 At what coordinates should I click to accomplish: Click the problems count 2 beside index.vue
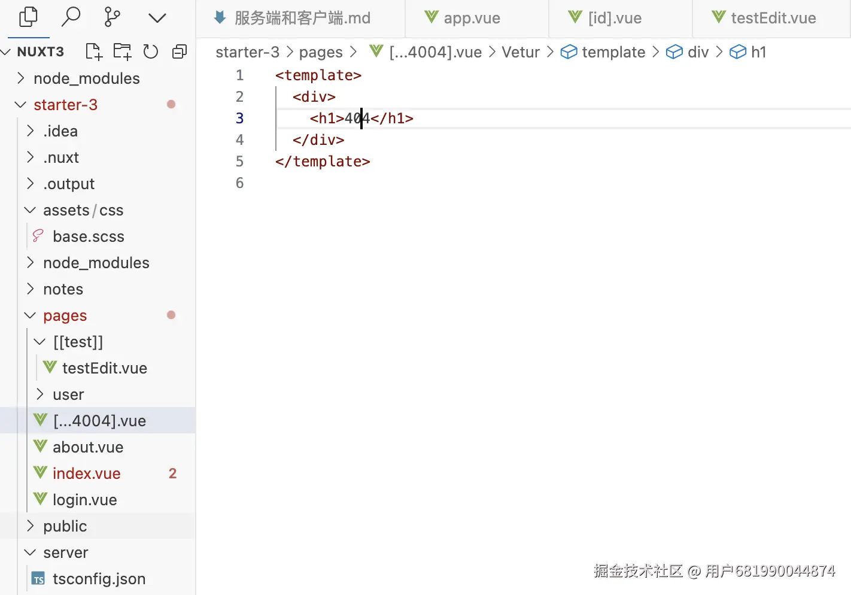click(172, 473)
